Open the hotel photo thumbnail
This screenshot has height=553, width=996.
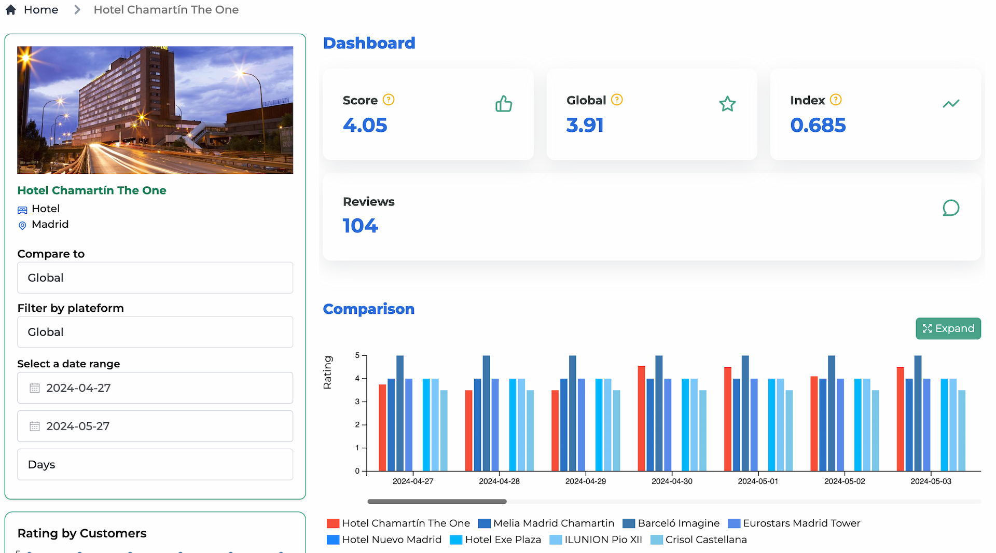click(155, 110)
